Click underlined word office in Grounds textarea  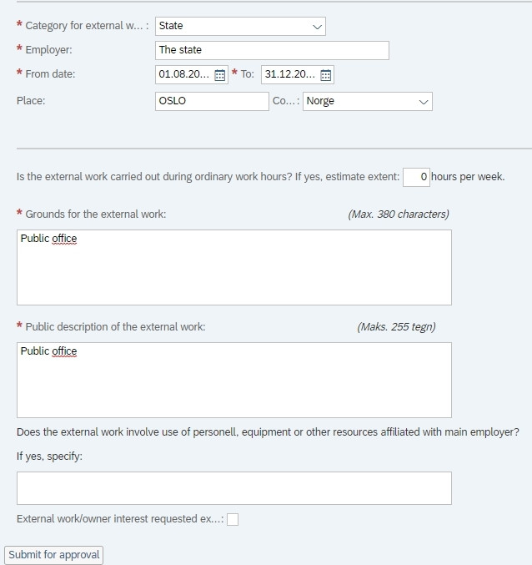click(64, 239)
